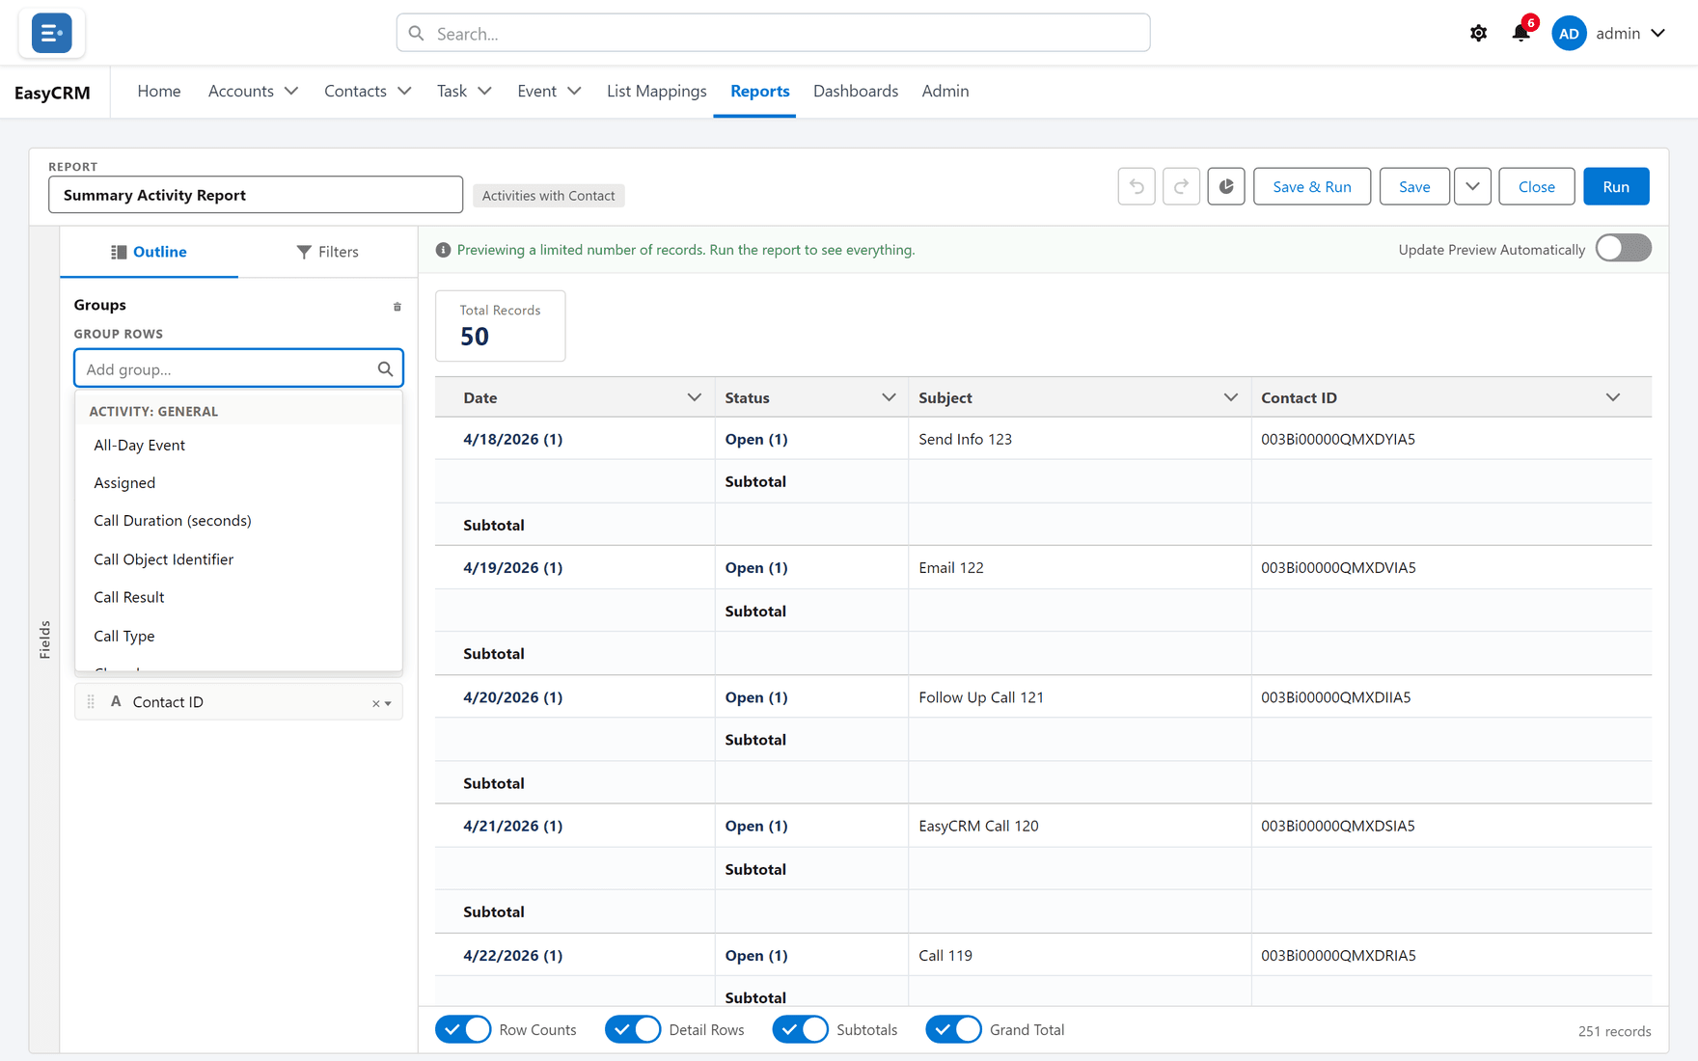Open List Mappings in navigation

coord(656,91)
